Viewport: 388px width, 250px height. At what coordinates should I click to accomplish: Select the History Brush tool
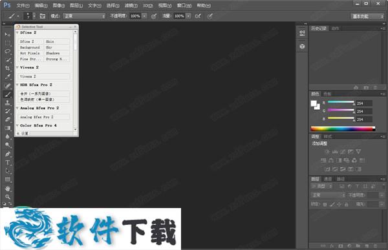click(x=8, y=111)
